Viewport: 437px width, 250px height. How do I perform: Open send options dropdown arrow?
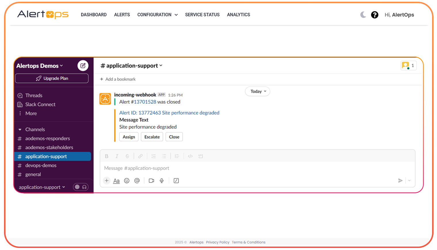click(x=409, y=181)
